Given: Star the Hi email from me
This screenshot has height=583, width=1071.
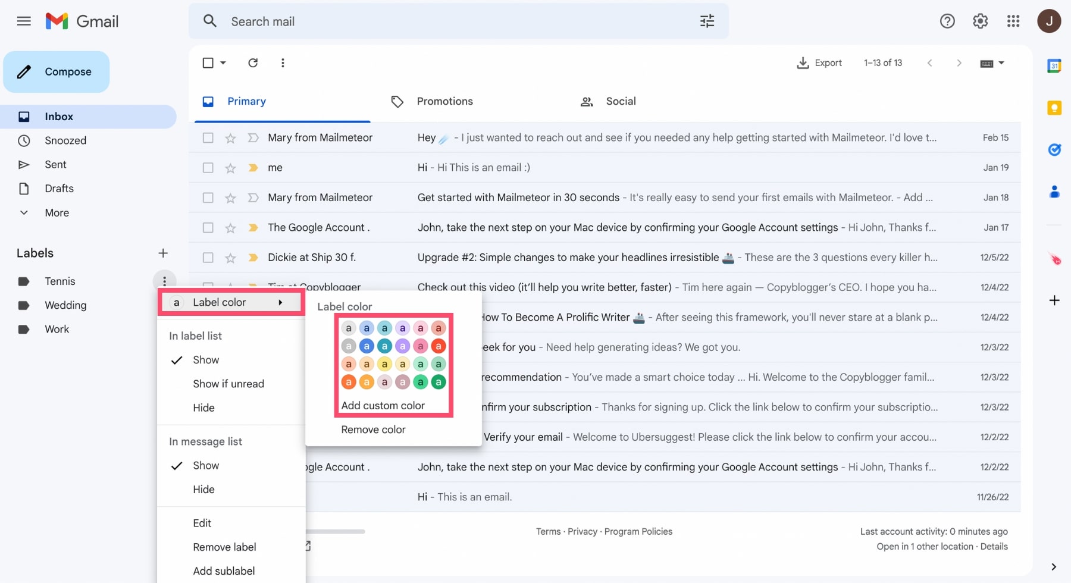Looking at the screenshot, I should point(230,168).
